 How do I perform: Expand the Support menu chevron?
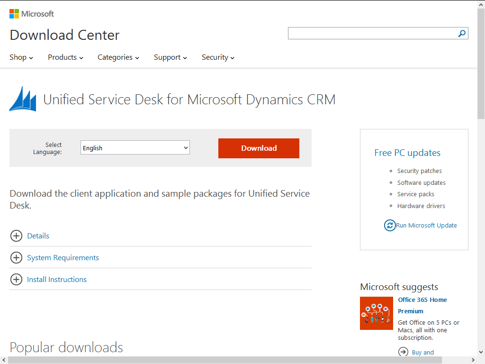tap(185, 58)
